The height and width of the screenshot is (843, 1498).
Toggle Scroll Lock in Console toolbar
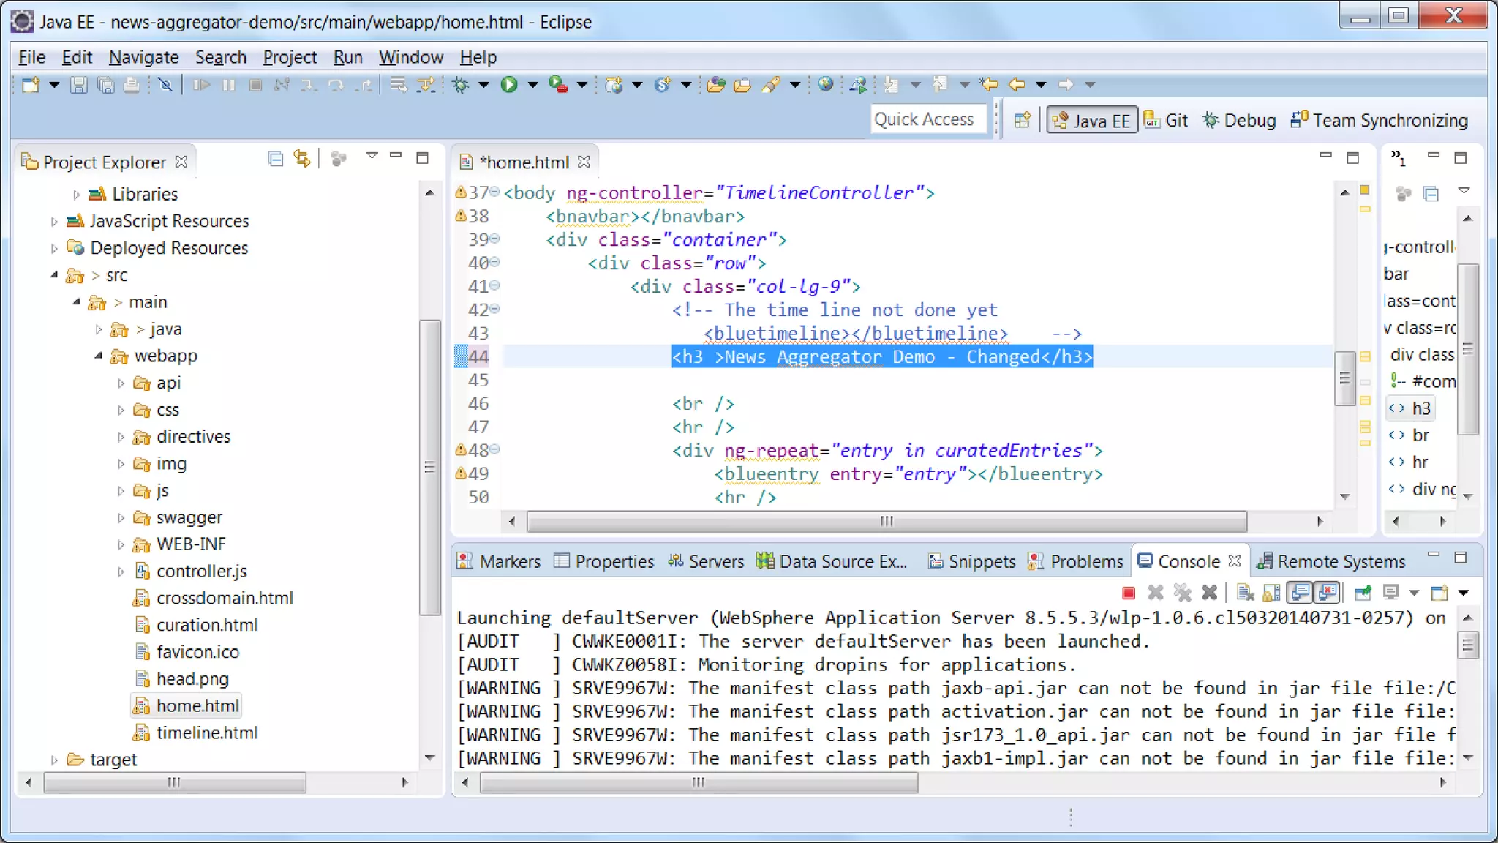pyautogui.click(x=1272, y=593)
